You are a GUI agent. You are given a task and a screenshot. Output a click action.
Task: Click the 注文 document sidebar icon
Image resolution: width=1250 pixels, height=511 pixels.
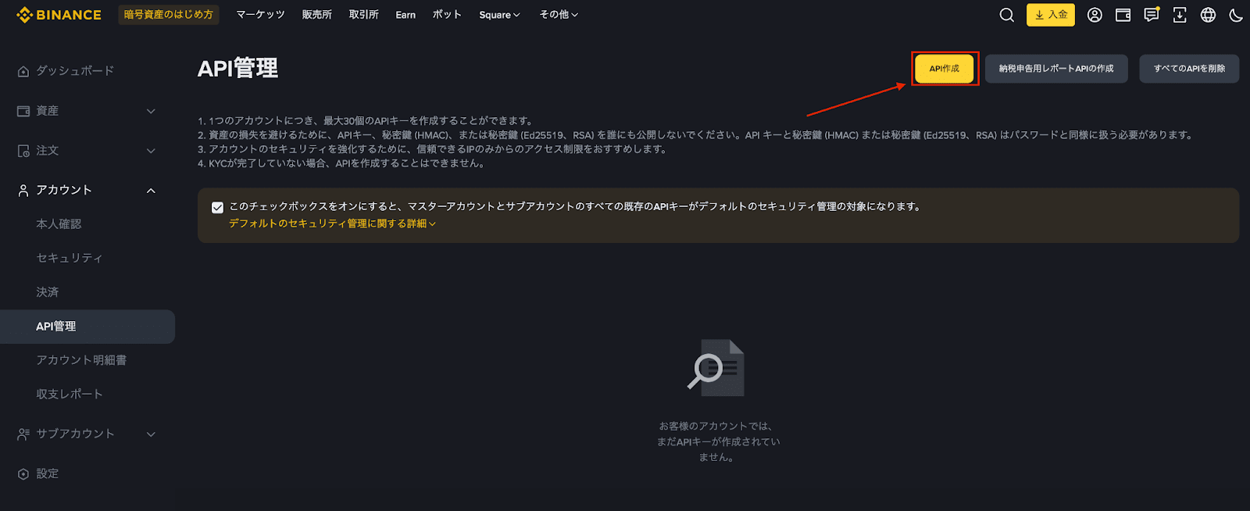23,151
